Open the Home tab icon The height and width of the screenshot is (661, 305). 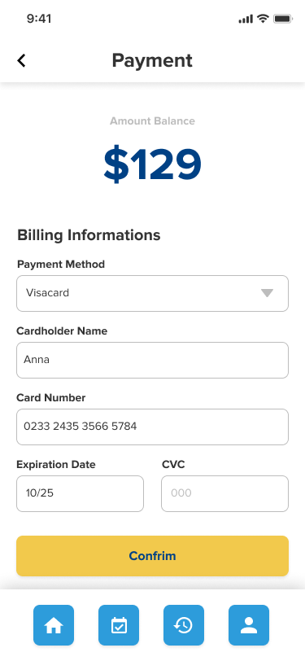click(x=54, y=625)
